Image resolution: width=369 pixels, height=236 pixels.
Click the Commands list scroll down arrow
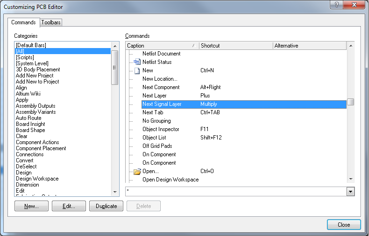pos(350,179)
